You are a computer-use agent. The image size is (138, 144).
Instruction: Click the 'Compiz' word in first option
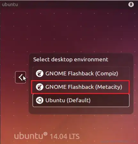[107, 73]
